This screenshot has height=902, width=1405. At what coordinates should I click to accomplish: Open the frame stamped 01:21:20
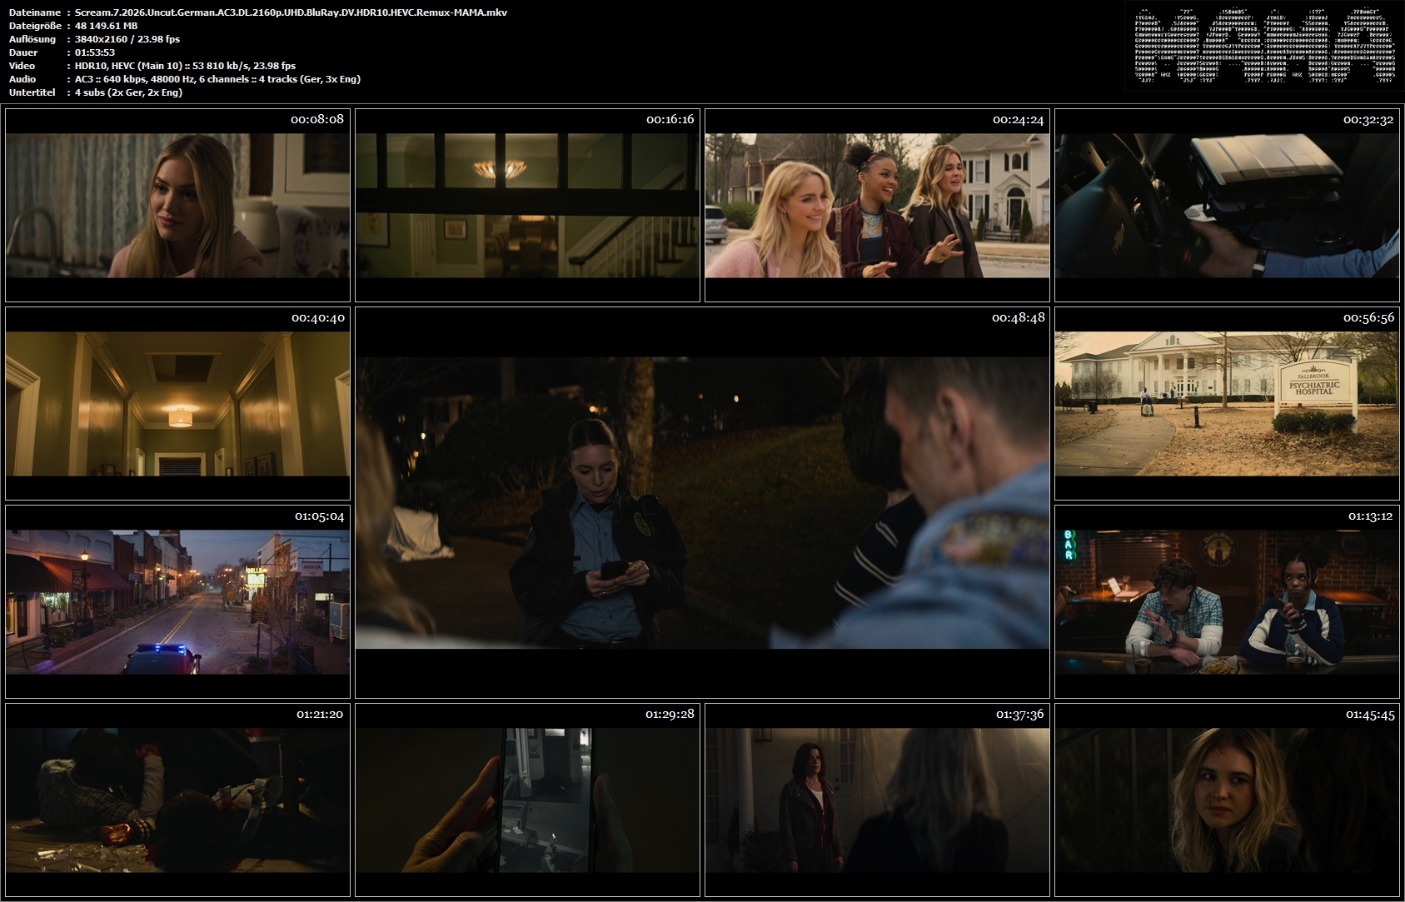coord(177,800)
